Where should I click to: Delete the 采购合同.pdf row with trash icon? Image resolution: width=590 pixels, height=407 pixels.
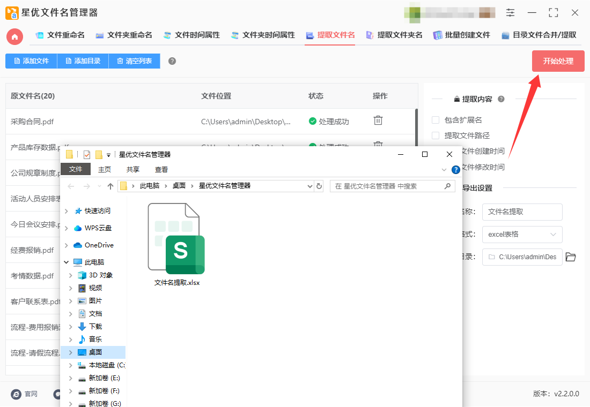(378, 120)
